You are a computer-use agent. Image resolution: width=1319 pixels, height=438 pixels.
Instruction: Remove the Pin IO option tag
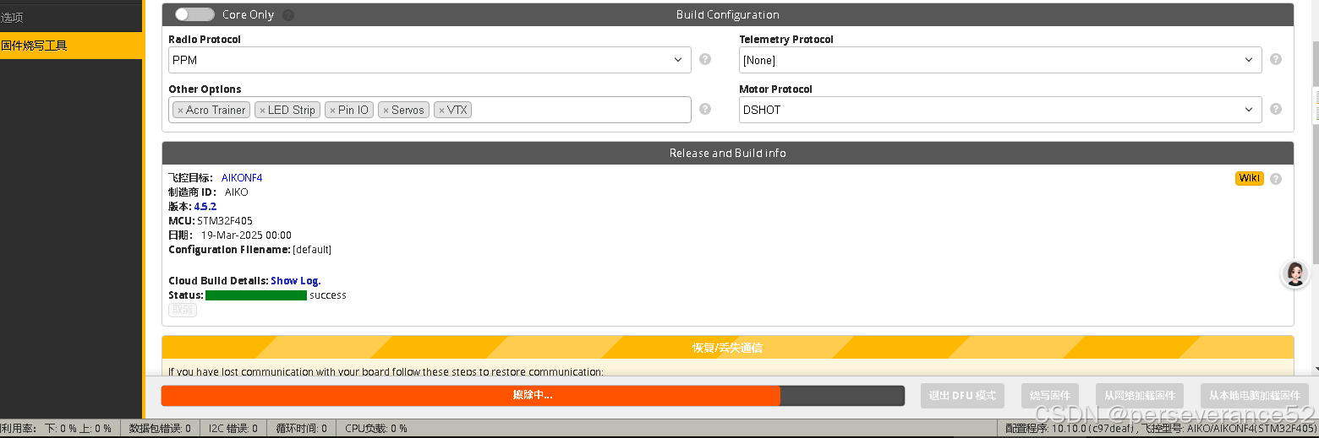click(332, 111)
